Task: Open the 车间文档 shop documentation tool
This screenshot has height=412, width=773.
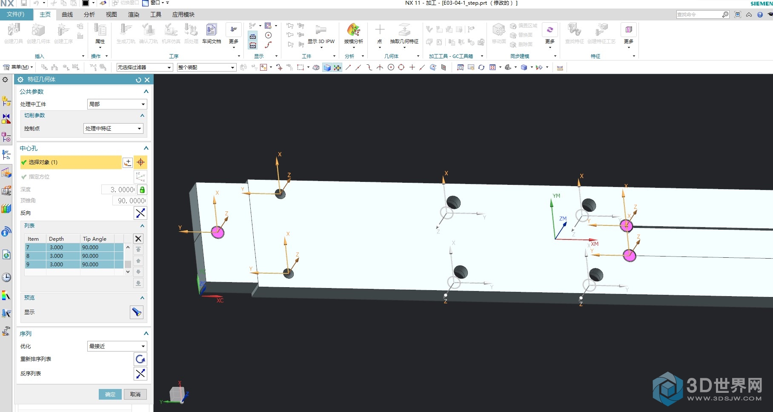Action: [x=211, y=33]
